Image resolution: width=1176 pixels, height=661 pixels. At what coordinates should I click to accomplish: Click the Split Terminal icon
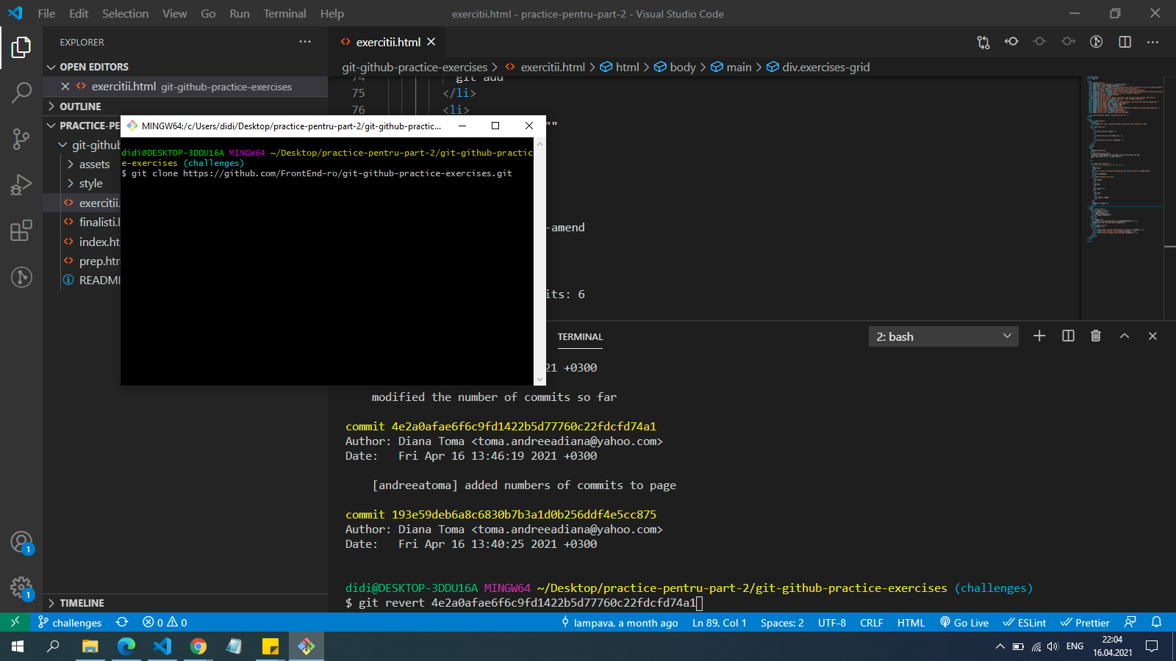(x=1068, y=336)
